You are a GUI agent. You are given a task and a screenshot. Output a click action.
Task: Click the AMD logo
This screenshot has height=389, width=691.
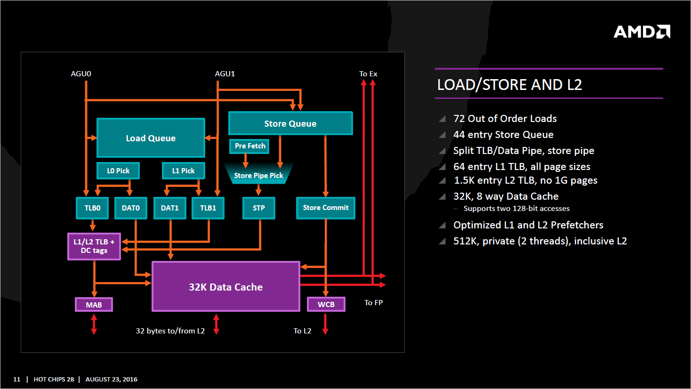(x=642, y=32)
